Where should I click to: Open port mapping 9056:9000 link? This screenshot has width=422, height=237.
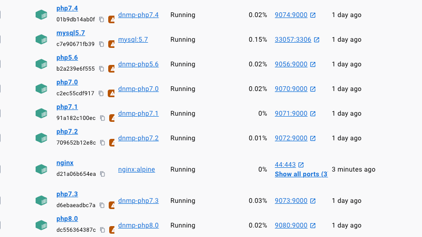(291, 64)
